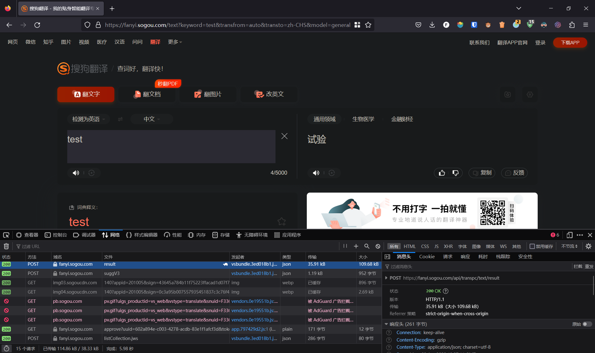Open the Firefox downloads panel
595x353 pixels.
point(432,25)
